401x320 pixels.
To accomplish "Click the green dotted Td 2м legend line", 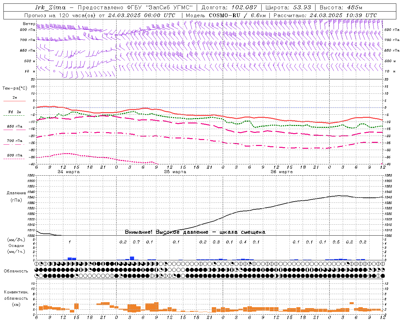I will coord(14,115).
